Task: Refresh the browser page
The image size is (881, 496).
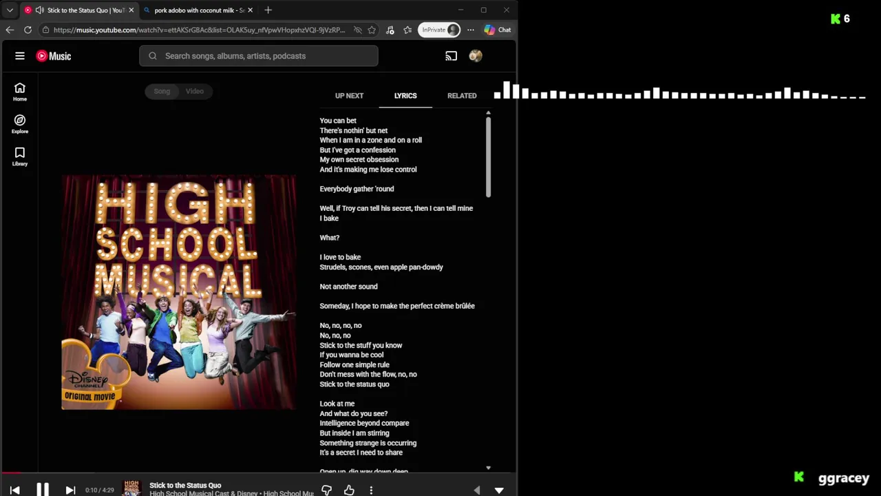Action: pyautogui.click(x=28, y=30)
